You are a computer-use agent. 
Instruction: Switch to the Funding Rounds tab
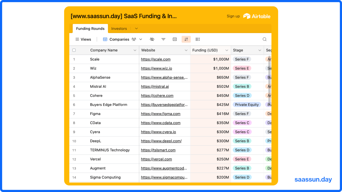[90, 29]
